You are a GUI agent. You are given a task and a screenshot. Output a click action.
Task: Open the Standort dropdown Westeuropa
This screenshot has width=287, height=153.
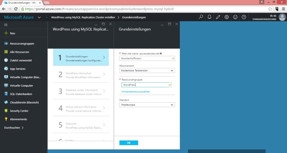click(x=147, y=105)
